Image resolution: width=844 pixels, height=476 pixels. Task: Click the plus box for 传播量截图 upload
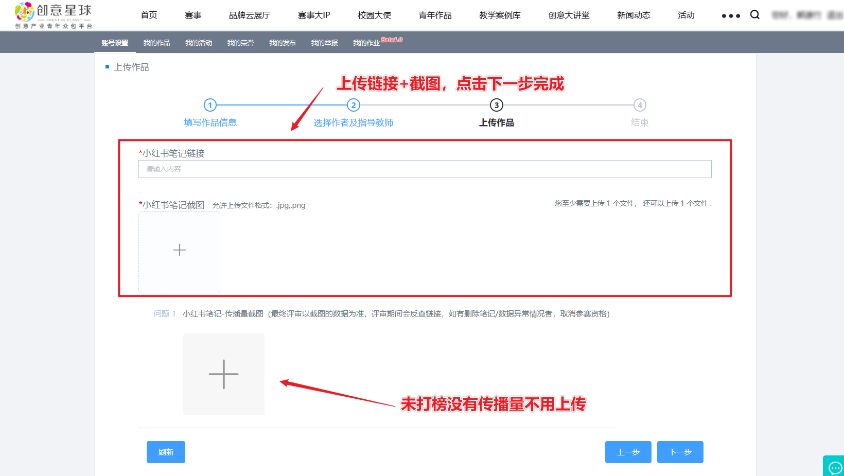click(x=223, y=374)
